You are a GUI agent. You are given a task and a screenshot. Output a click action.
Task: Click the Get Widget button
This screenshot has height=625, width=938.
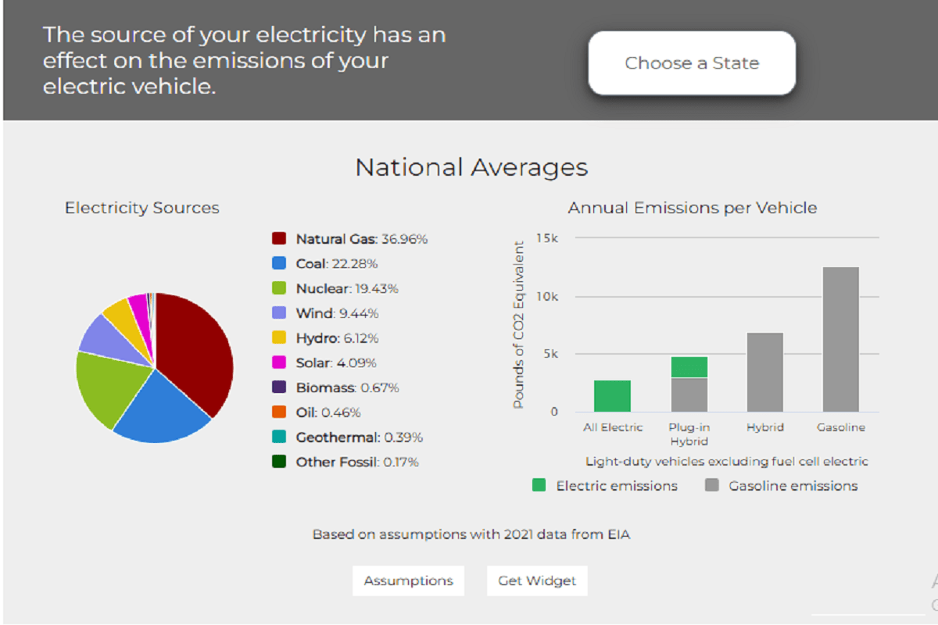(x=537, y=580)
